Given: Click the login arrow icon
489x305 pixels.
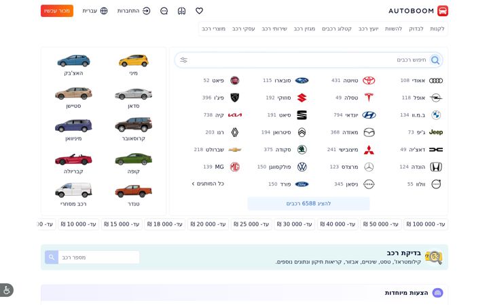Looking at the screenshot, I should [x=146, y=11].
